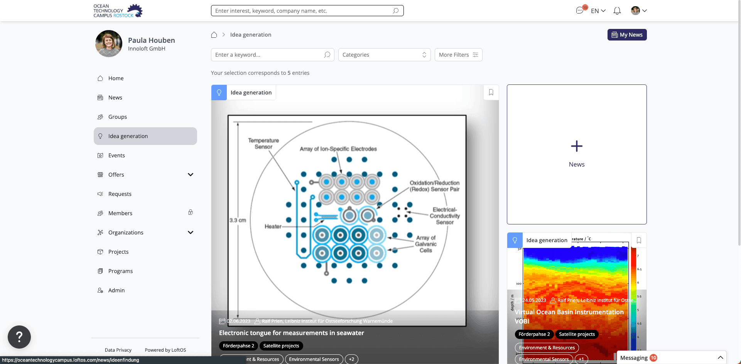Click Satellite projects tag on VOBI card

pos(577,334)
